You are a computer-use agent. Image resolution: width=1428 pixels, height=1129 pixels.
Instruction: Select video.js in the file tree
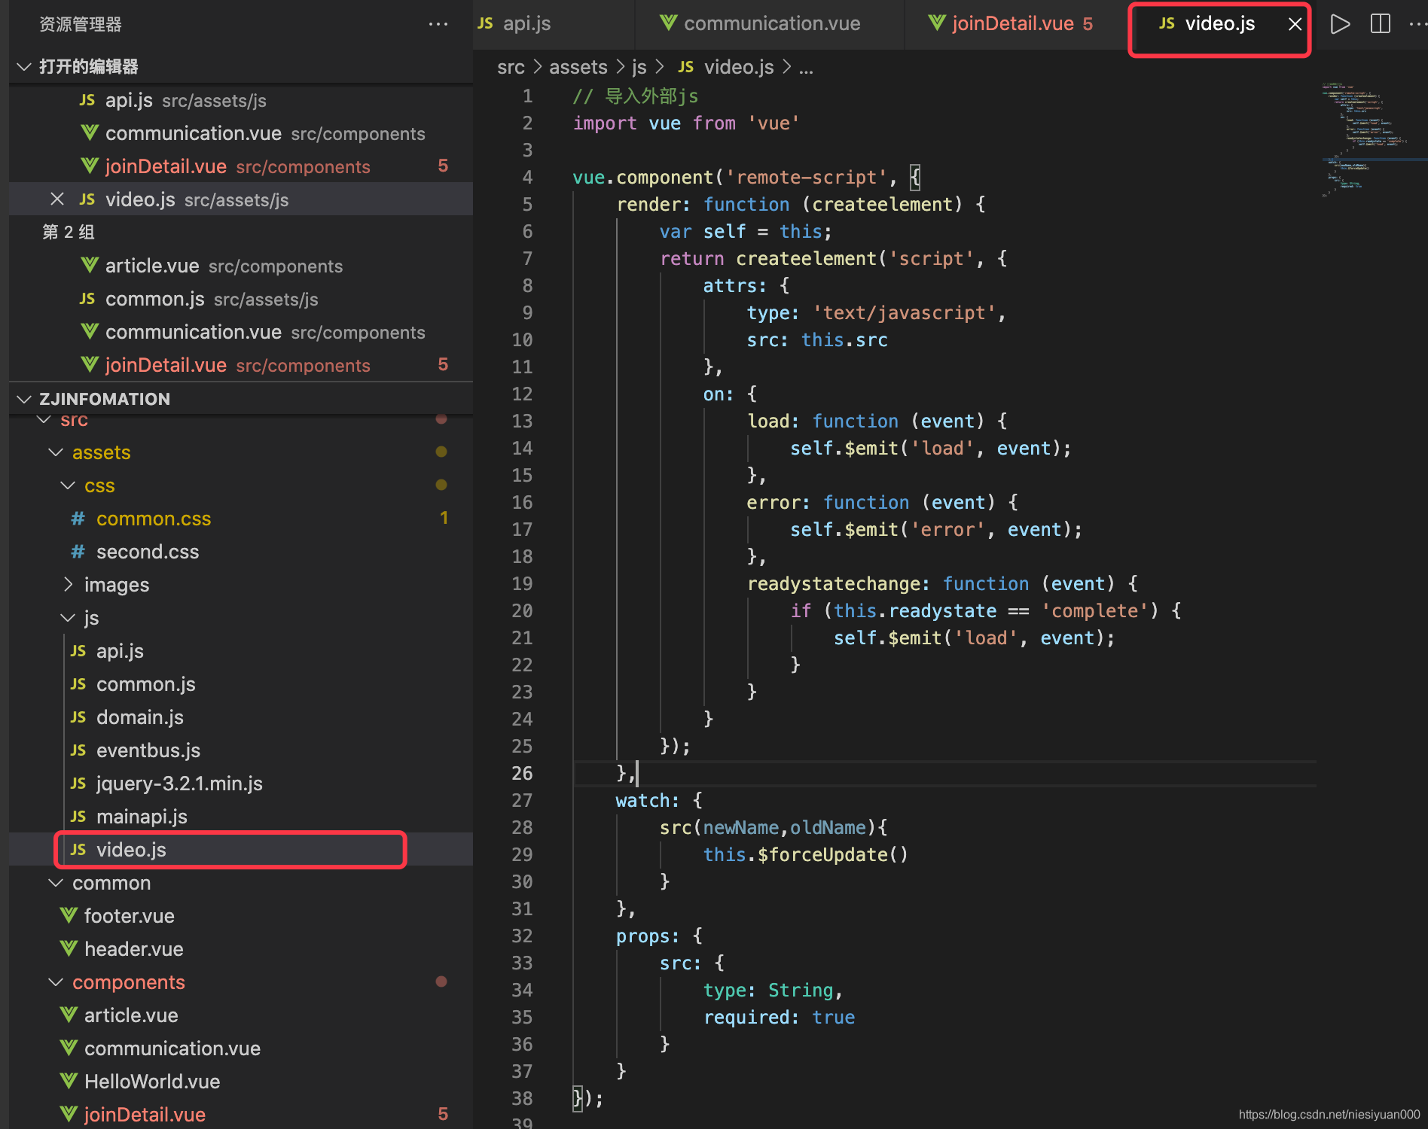point(241,850)
